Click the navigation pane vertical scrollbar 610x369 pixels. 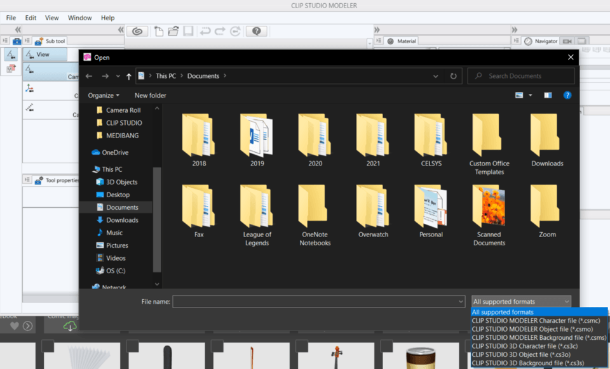pos(157,219)
